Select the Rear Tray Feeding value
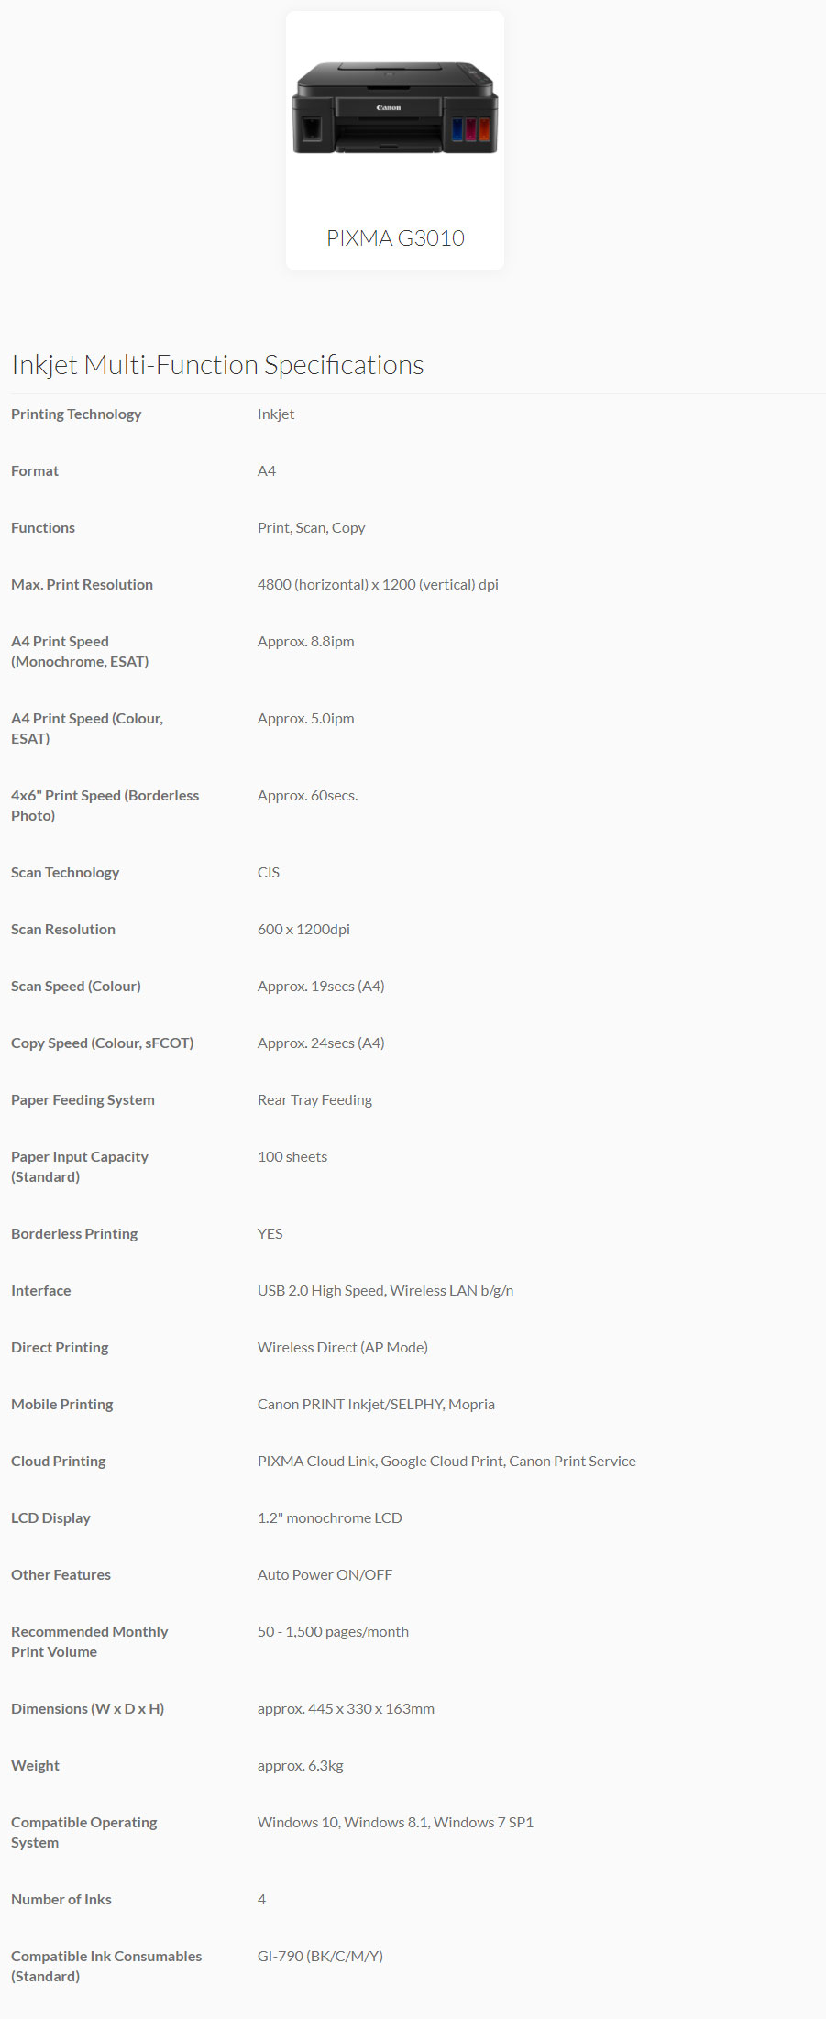Image resolution: width=826 pixels, height=2019 pixels. [314, 1100]
